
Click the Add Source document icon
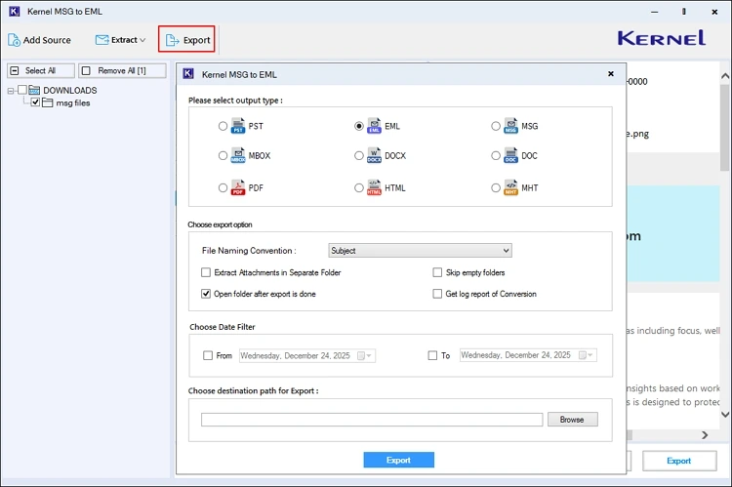pos(14,40)
